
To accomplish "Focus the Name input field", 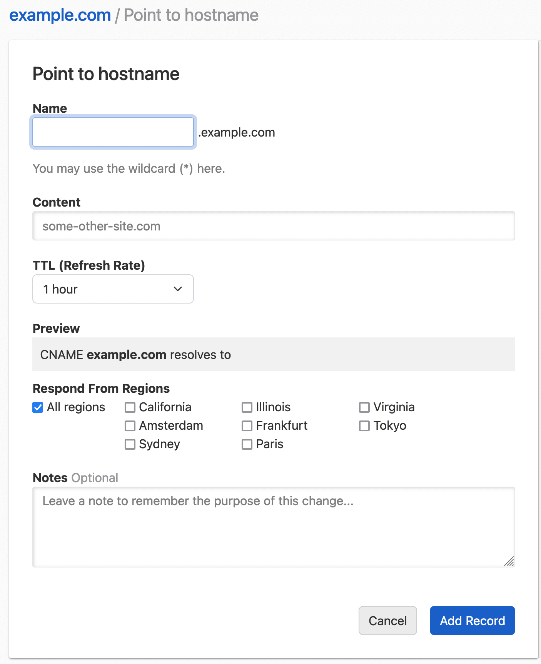I will 113,132.
